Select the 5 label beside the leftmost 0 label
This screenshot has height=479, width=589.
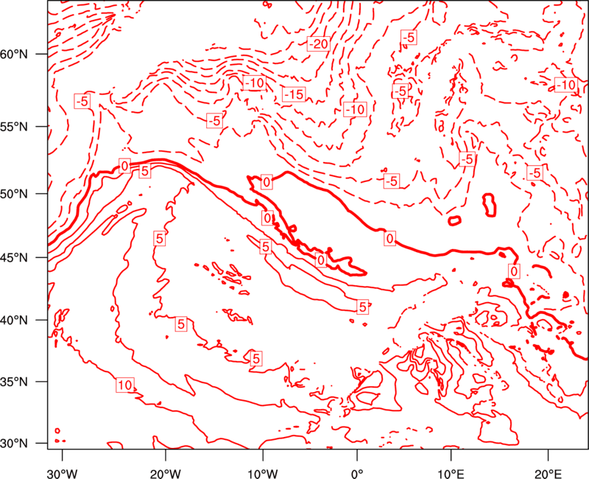point(144,172)
